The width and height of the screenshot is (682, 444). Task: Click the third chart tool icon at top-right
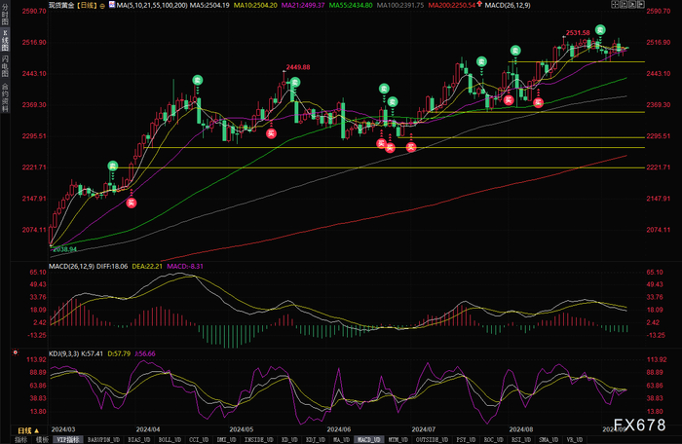[x=632, y=5]
